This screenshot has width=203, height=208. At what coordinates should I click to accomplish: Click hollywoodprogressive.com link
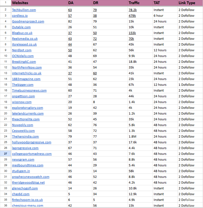click(32, 142)
